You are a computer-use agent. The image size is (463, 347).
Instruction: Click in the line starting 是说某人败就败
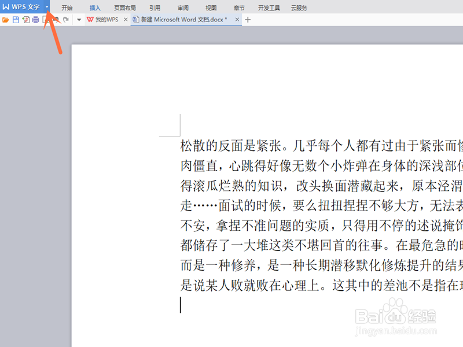point(322,285)
